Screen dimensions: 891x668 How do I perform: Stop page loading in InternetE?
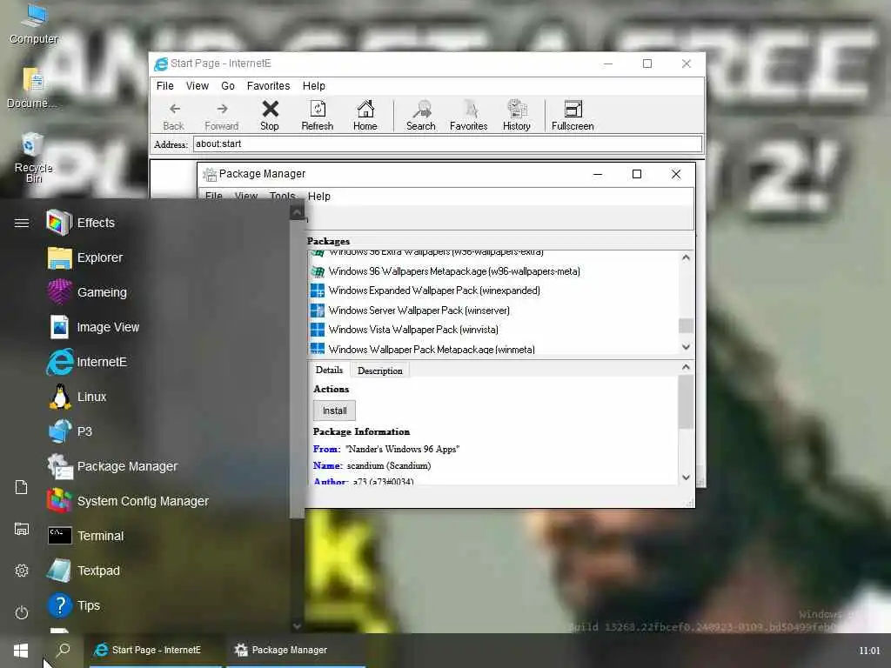pyautogui.click(x=270, y=116)
